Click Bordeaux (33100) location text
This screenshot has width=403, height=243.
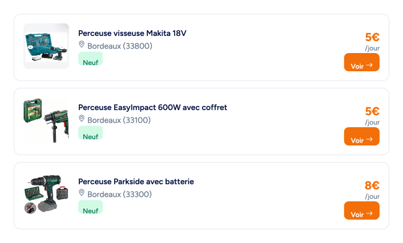[x=119, y=120]
